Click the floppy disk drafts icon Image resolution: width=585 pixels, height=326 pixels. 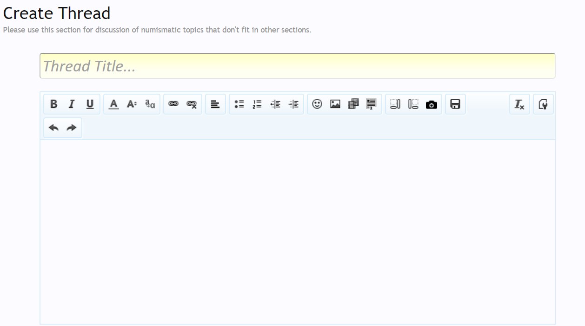[455, 104]
